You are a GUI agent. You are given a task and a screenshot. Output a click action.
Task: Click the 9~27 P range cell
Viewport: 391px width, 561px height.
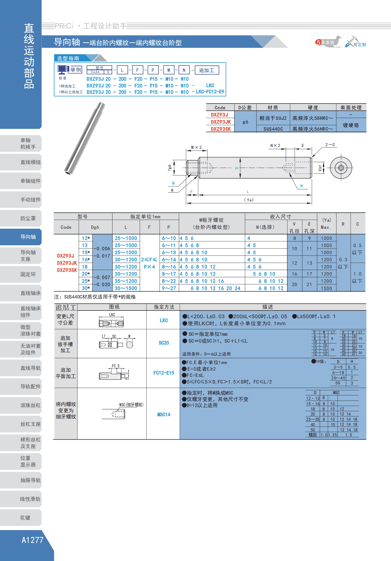pyautogui.click(x=169, y=288)
